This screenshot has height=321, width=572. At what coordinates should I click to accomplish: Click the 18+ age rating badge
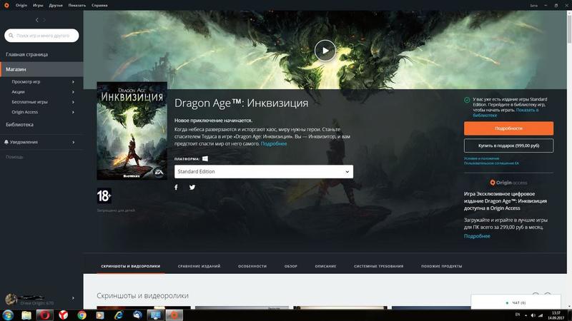pyautogui.click(x=104, y=195)
